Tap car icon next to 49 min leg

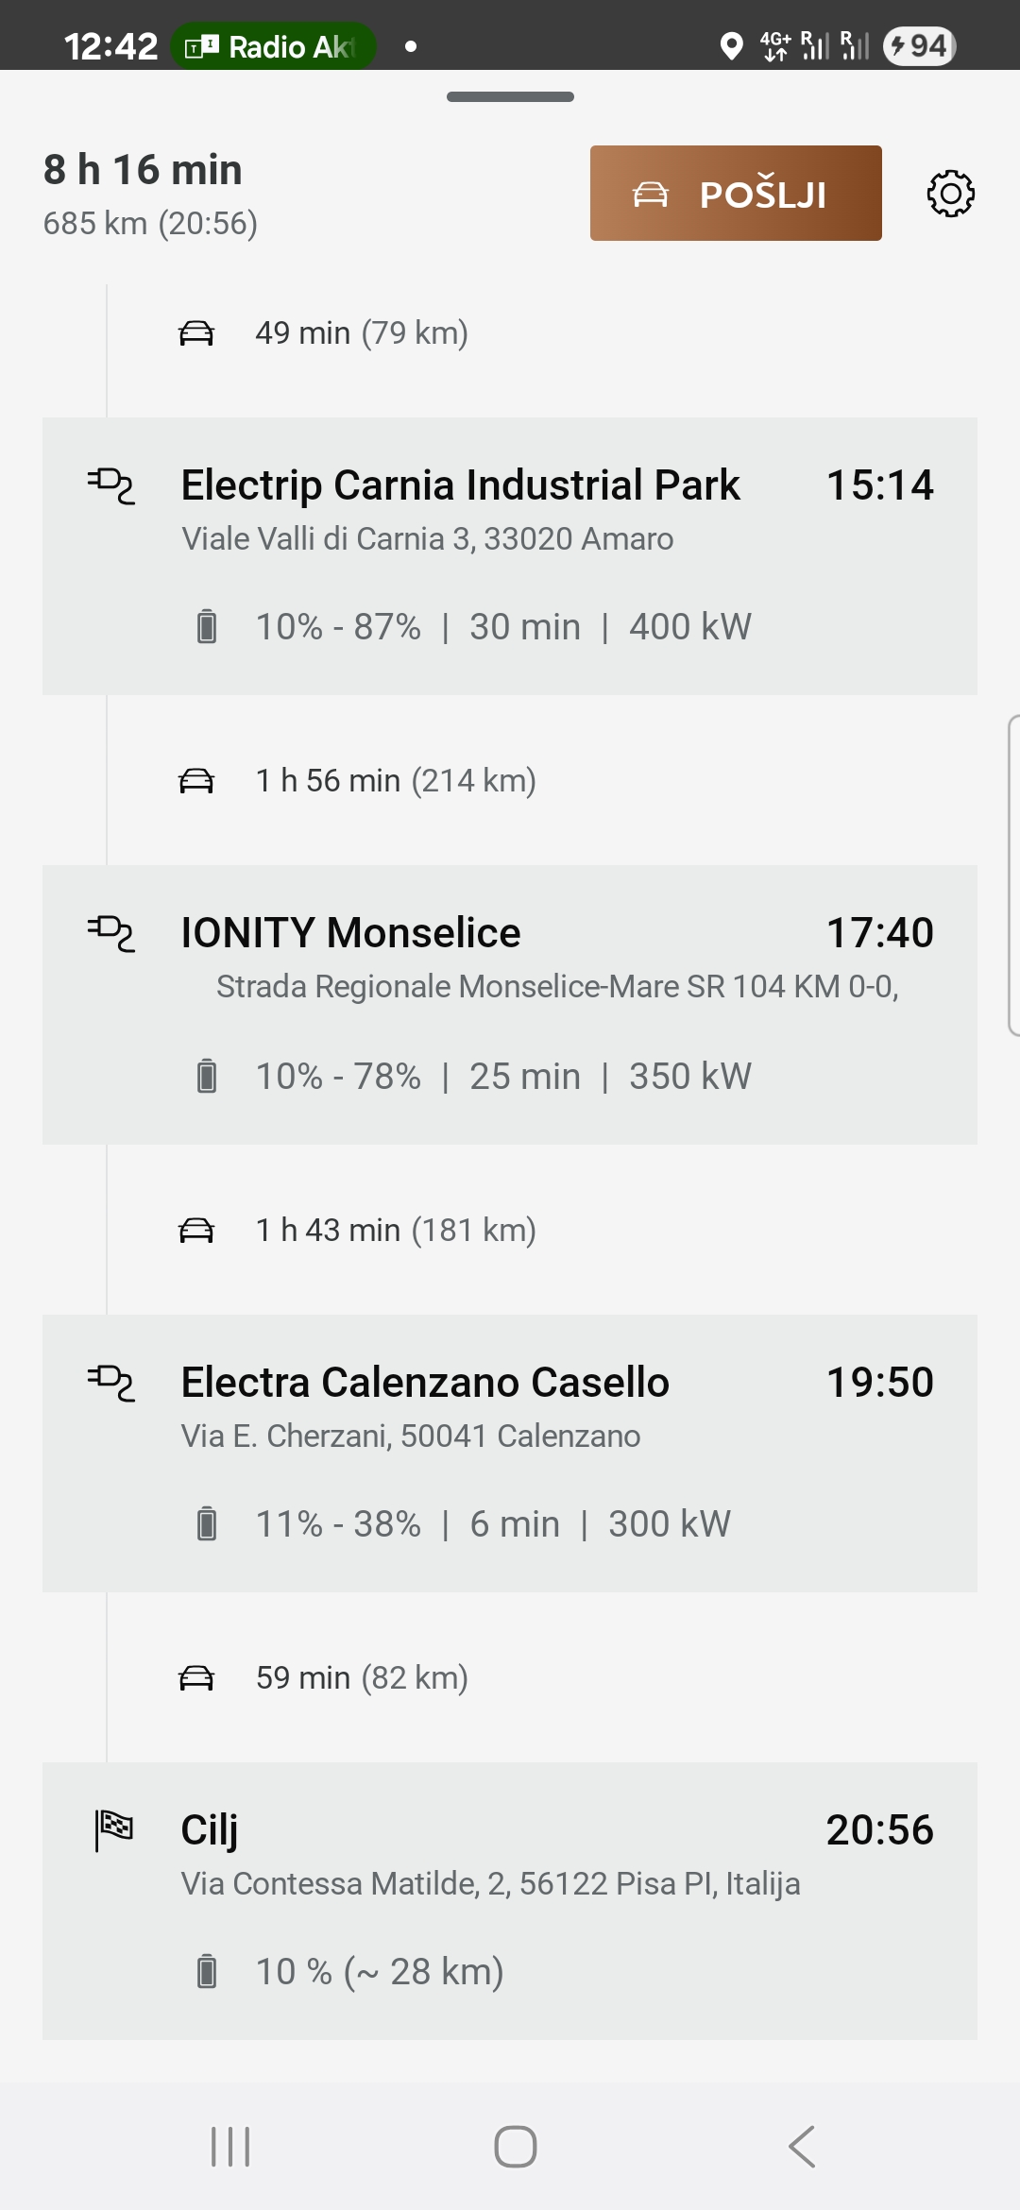[x=196, y=333]
